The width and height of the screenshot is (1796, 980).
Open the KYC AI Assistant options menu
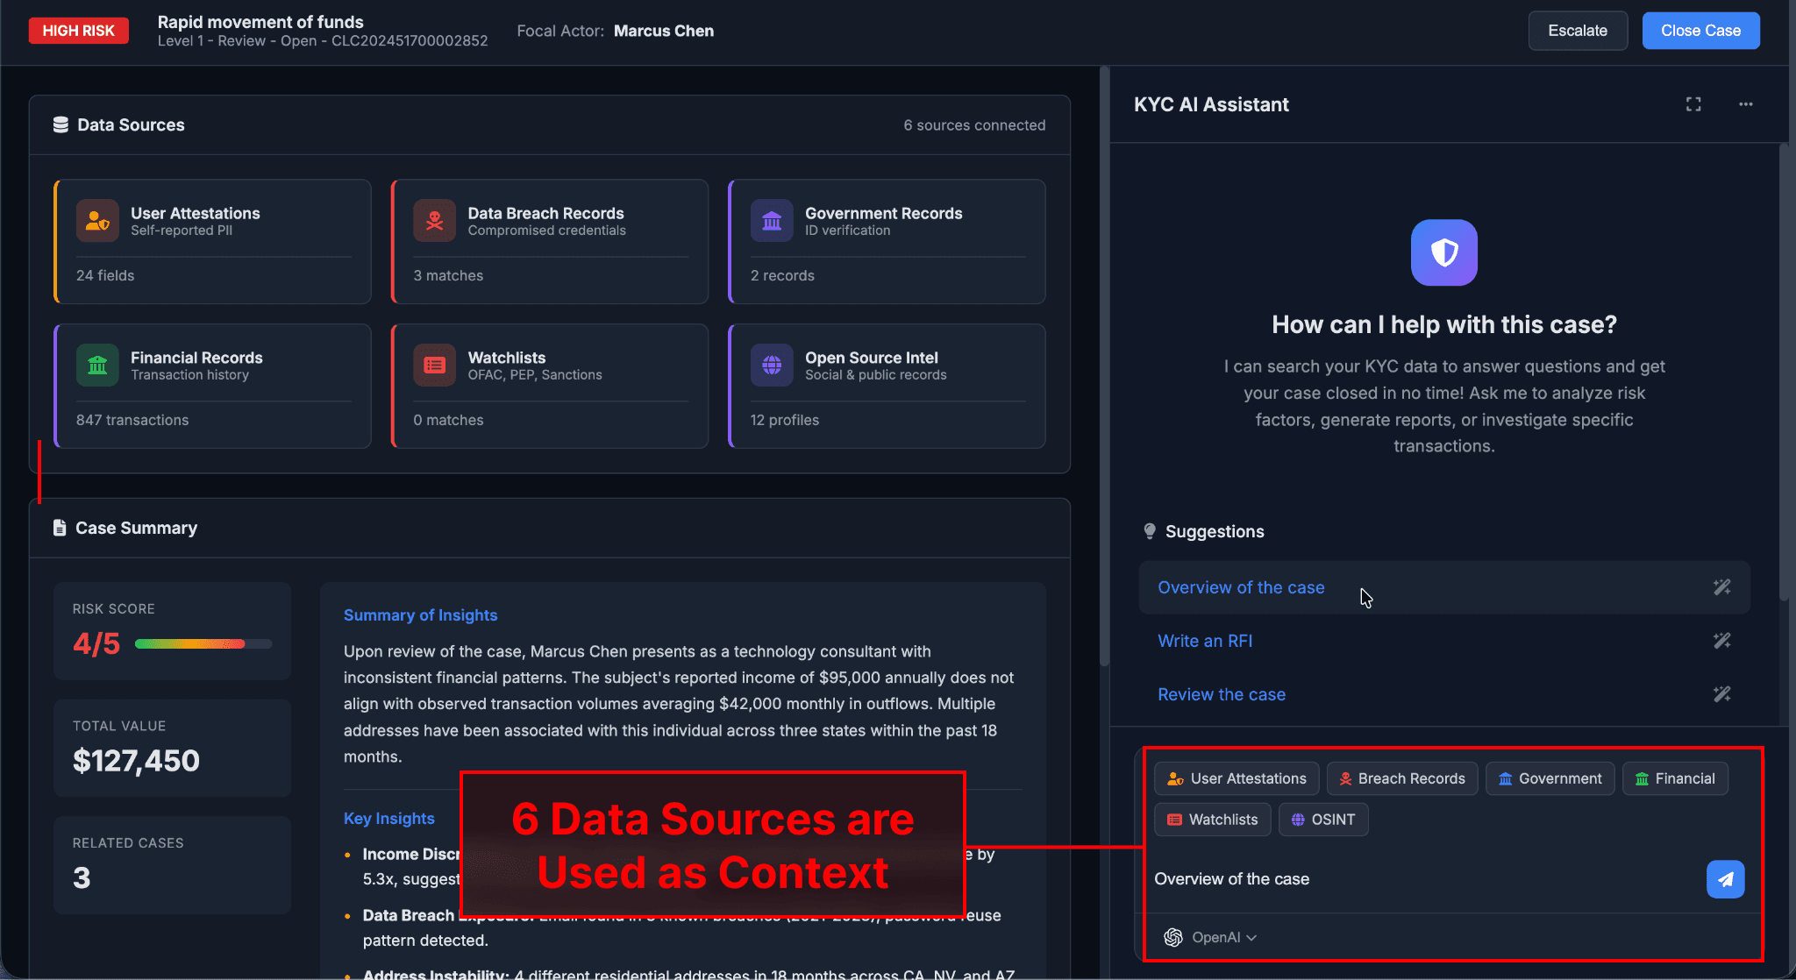[x=1744, y=103]
